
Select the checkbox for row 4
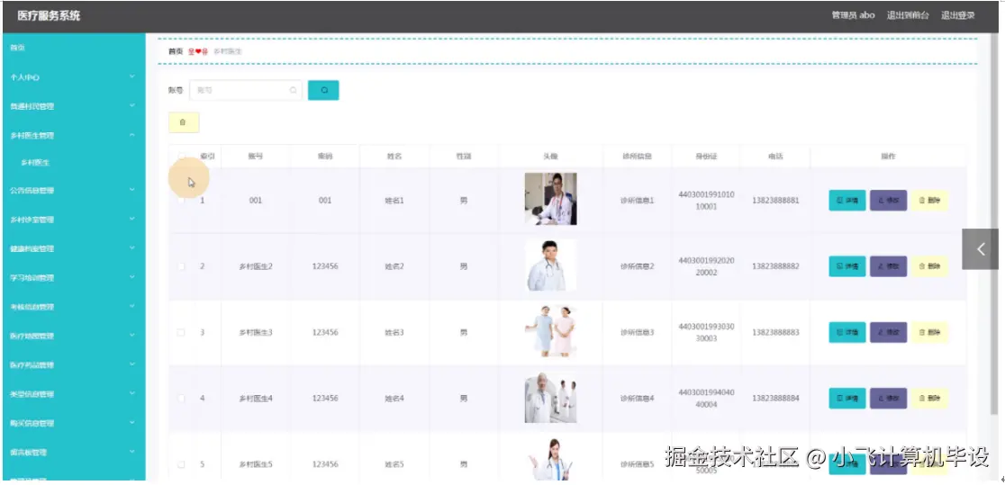coord(181,399)
